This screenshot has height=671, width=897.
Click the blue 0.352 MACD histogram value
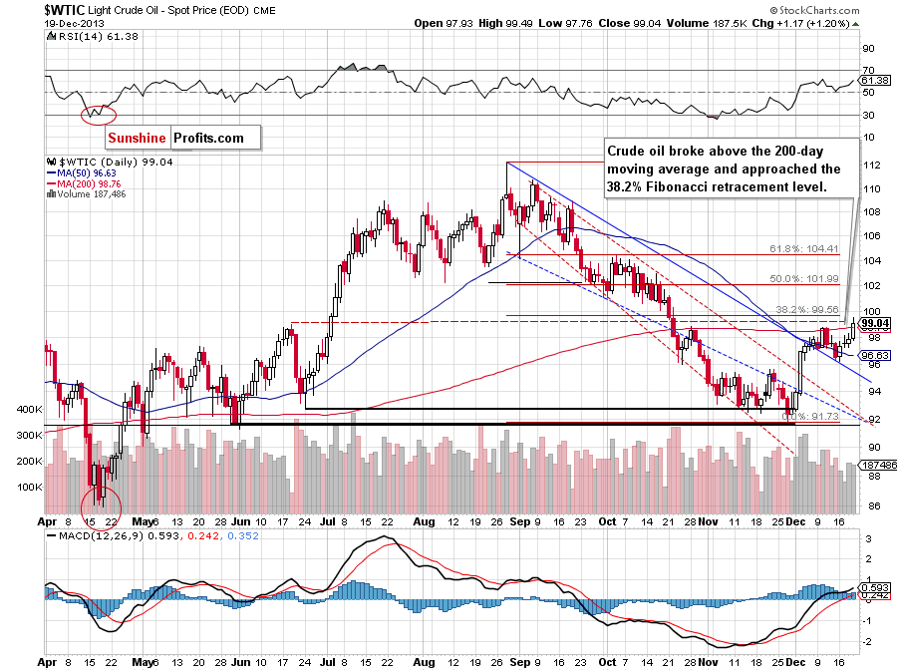coord(243,536)
